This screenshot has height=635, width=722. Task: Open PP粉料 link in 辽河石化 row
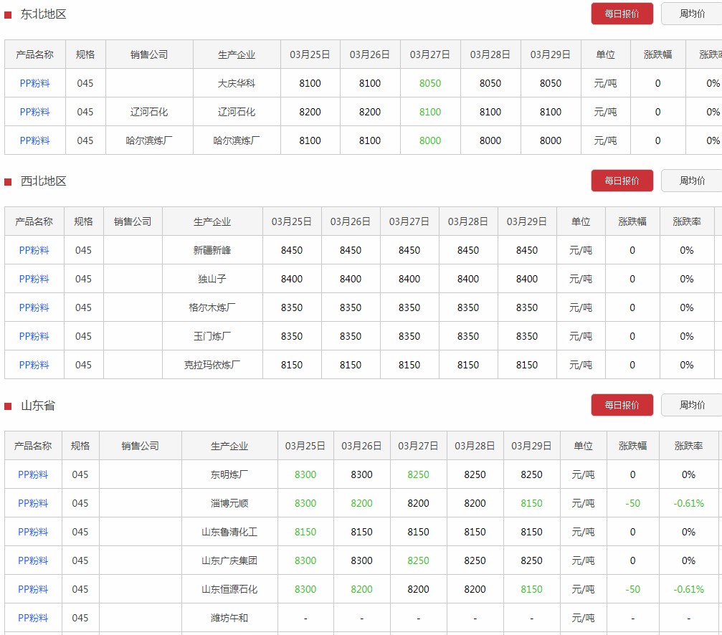coord(35,112)
